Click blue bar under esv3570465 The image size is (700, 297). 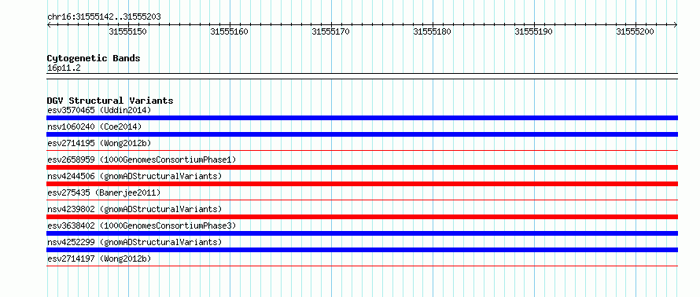point(362,118)
